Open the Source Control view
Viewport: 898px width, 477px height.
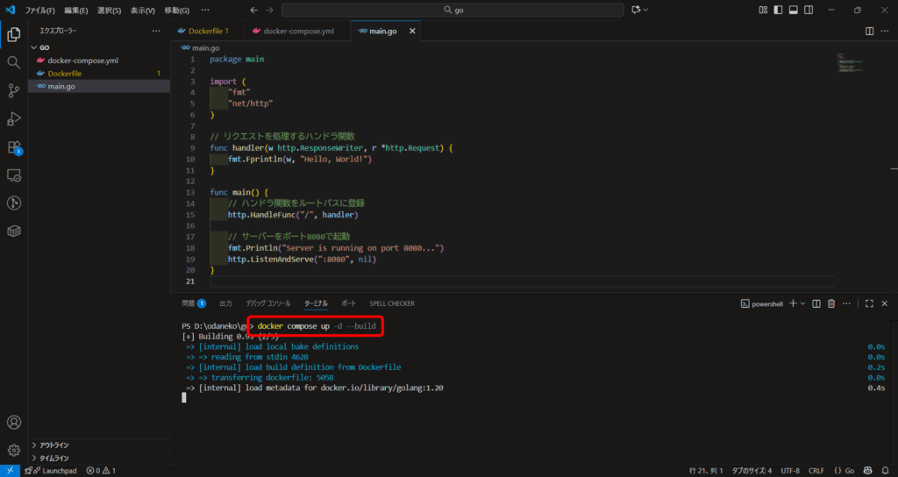click(14, 90)
